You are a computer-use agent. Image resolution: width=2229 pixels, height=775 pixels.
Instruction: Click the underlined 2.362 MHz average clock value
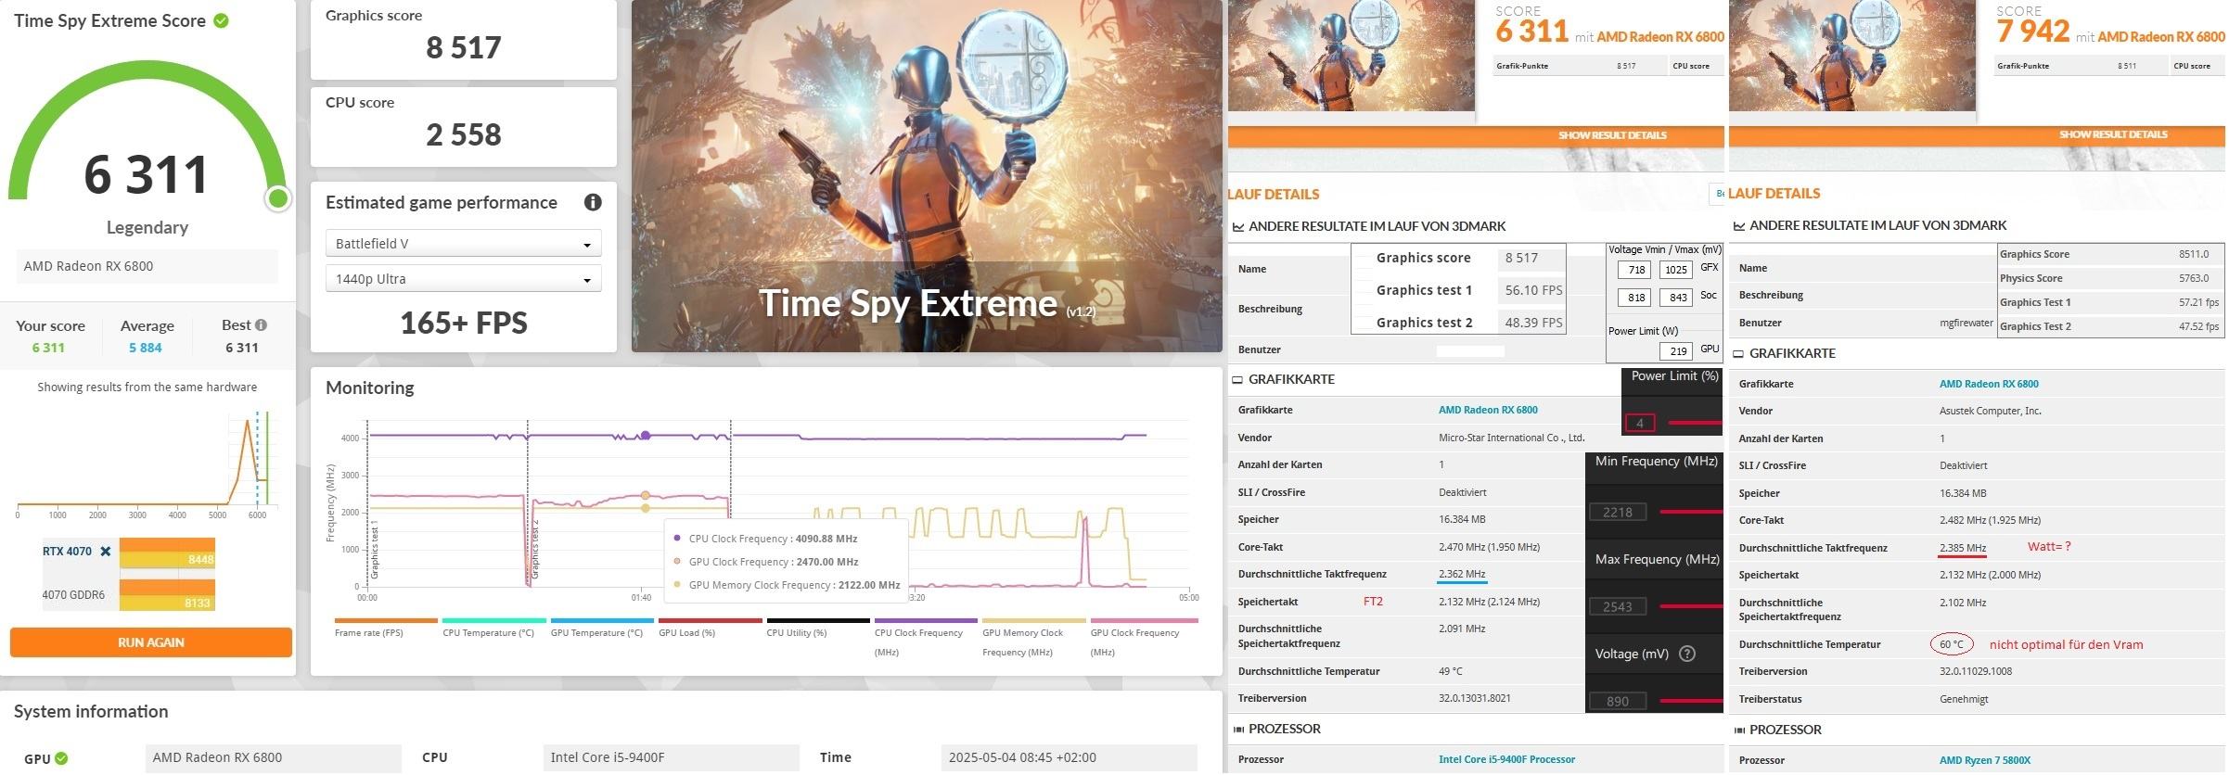coord(1462,574)
